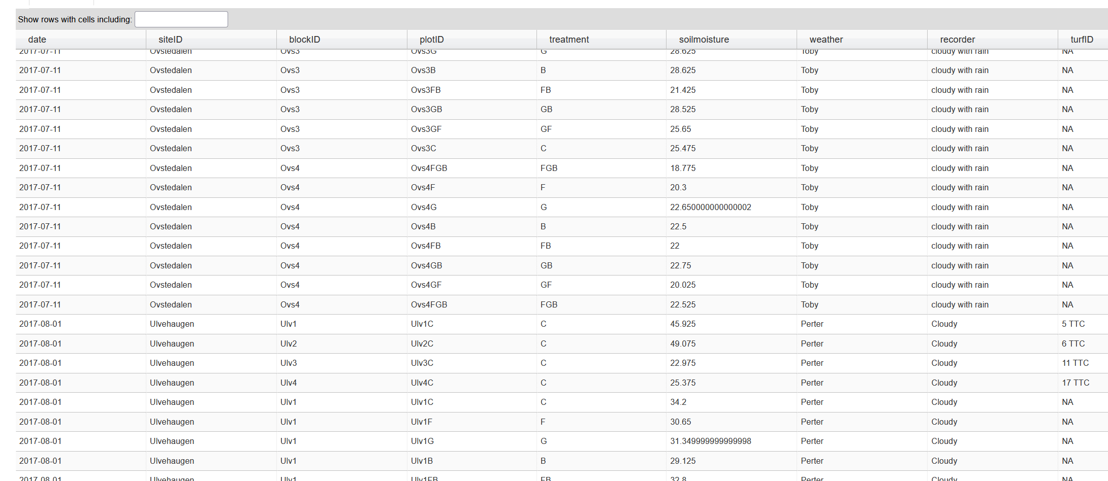Viewport: 1108px width, 481px height.
Task: Sort table by the soilmoisture column header
Action: pyautogui.click(x=704, y=39)
